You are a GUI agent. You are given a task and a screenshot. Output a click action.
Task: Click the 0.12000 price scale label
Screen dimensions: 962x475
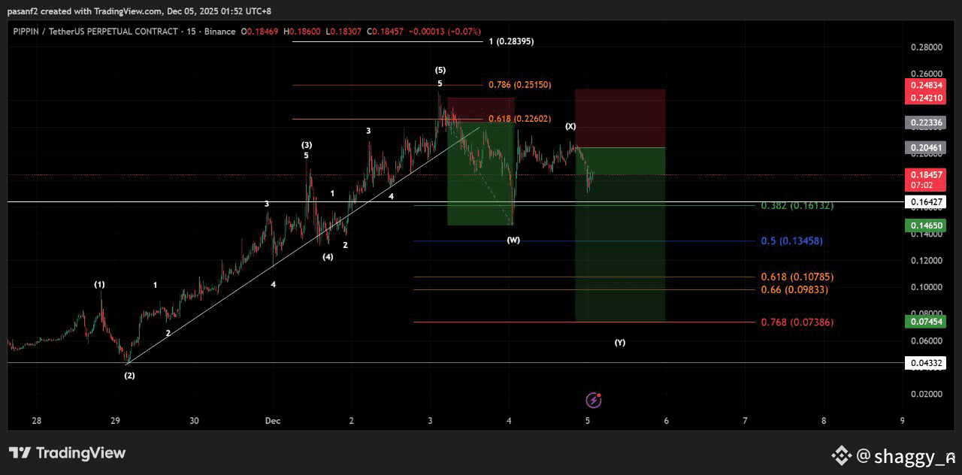926,260
